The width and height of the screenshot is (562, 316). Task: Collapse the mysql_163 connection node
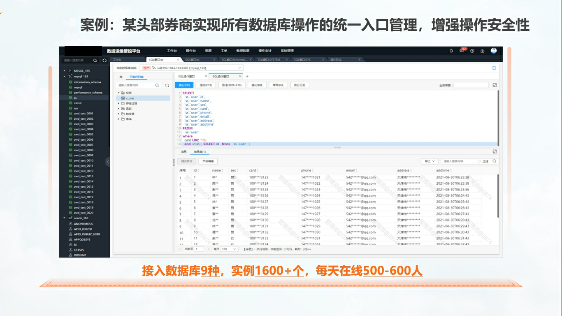tap(65, 77)
